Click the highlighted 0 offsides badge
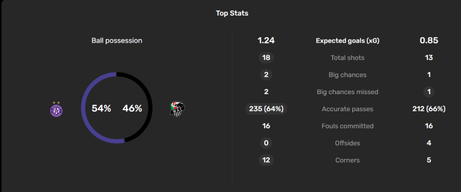The width and height of the screenshot is (461, 192). (266, 143)
